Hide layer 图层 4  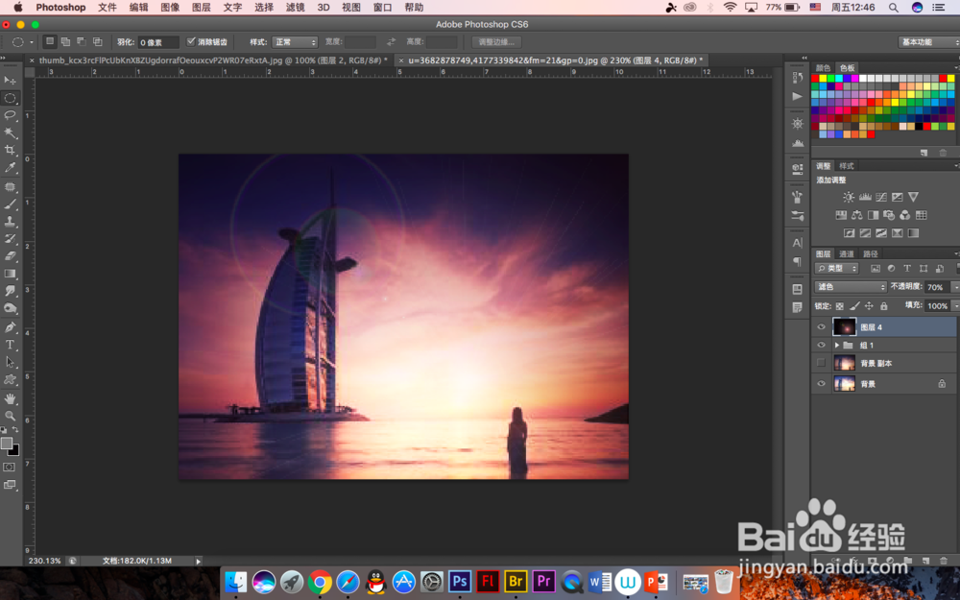click(821, 327)
